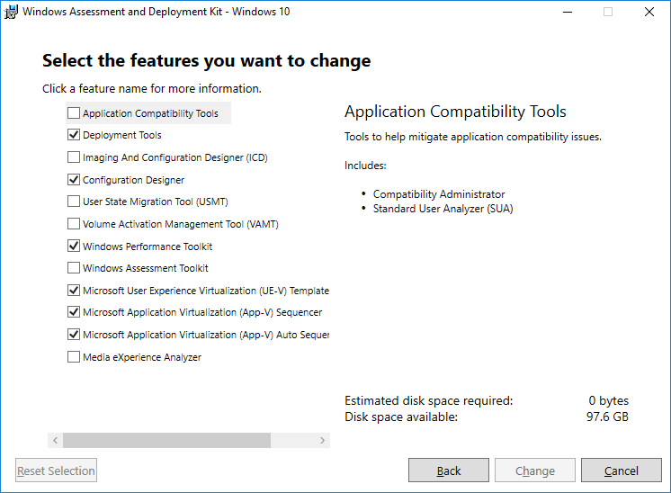Select Imaging And Configuration Designer (ICD) label

point(175,157)
